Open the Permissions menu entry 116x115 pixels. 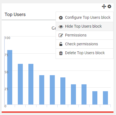click(x=85, y=35)
